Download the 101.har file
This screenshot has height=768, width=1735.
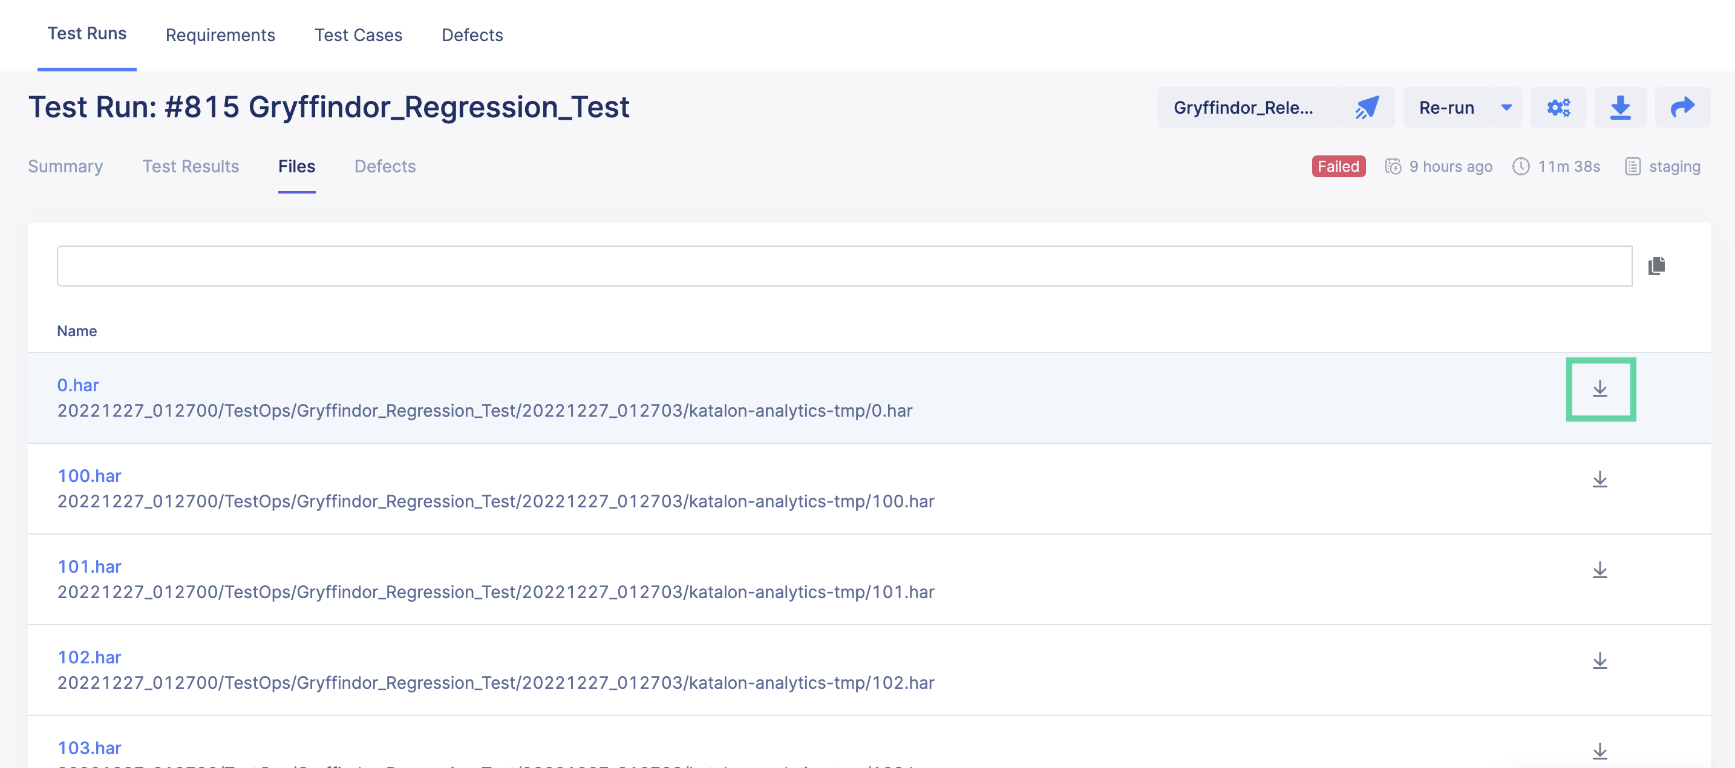[x=1600, y=570]
